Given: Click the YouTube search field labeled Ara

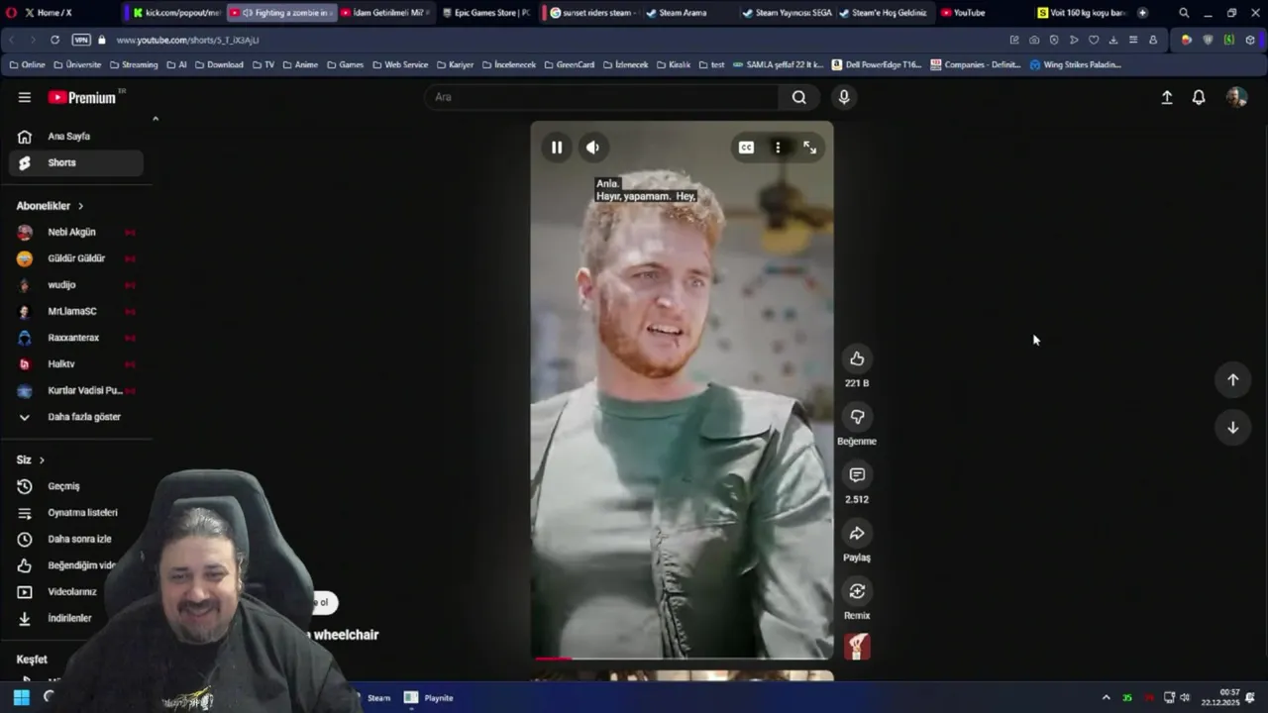Looking at the screenshot, I should pos(602,97).
